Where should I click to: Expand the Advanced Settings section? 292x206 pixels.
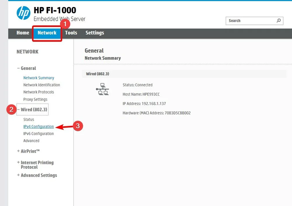[x=37, y=175]
